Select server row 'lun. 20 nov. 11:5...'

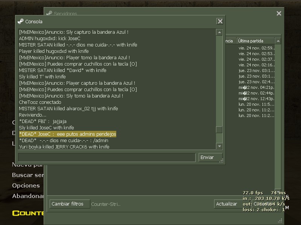click(x=257, y=105)
